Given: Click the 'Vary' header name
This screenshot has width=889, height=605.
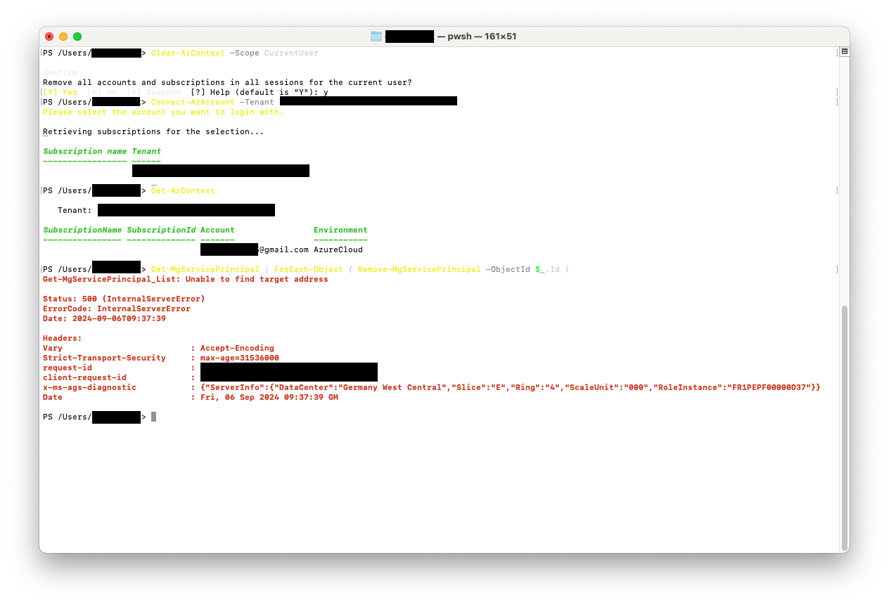Looking at the screenshot, I should (53, 349).
